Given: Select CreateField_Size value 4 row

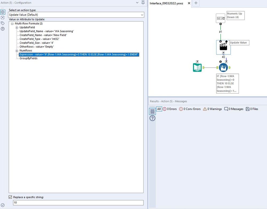Looking at the screenshot, I should tap(37, 43).
